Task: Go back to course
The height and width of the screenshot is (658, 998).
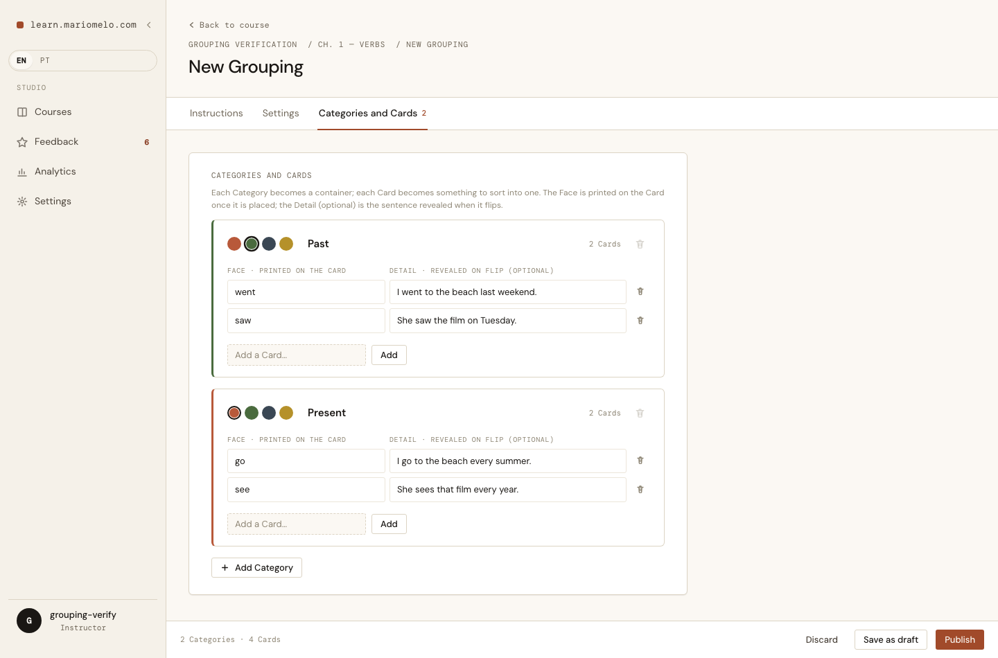Action: click(x=229, y=25)
